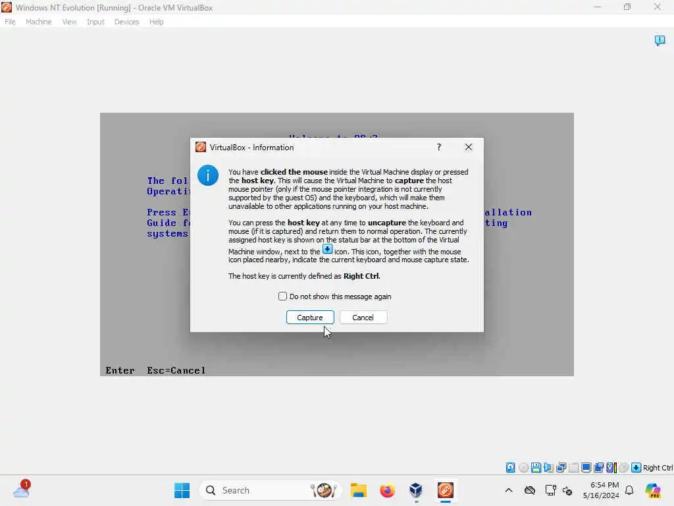
Task: Close the VirtualBox Information dialog
Action: click(469, 147)
